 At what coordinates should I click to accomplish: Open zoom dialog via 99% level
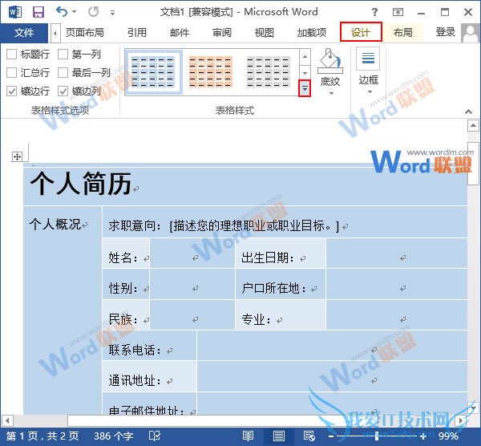pyautogui.click(x=448, y=436)
